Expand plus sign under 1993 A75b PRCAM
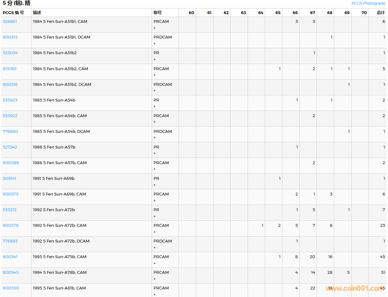Viewport: 388px width, 297px height. coord(155,263)
